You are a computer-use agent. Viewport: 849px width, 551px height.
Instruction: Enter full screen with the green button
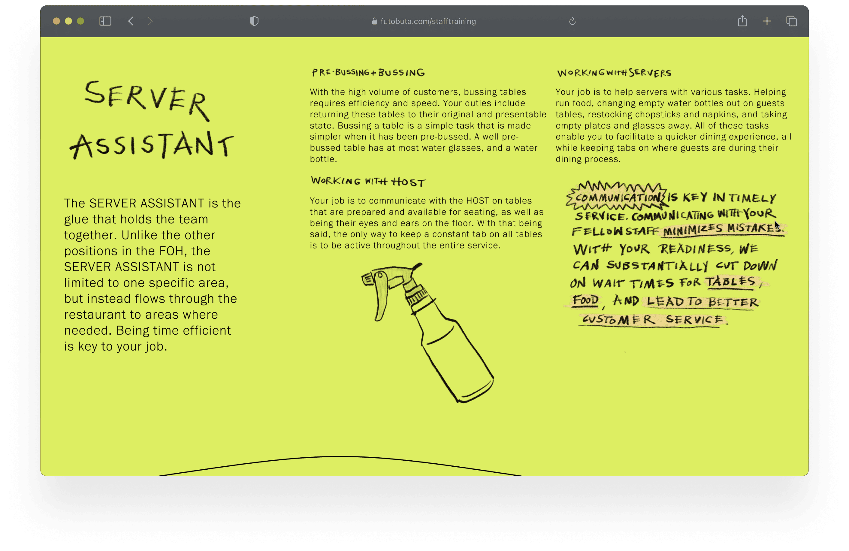(81, 21)
